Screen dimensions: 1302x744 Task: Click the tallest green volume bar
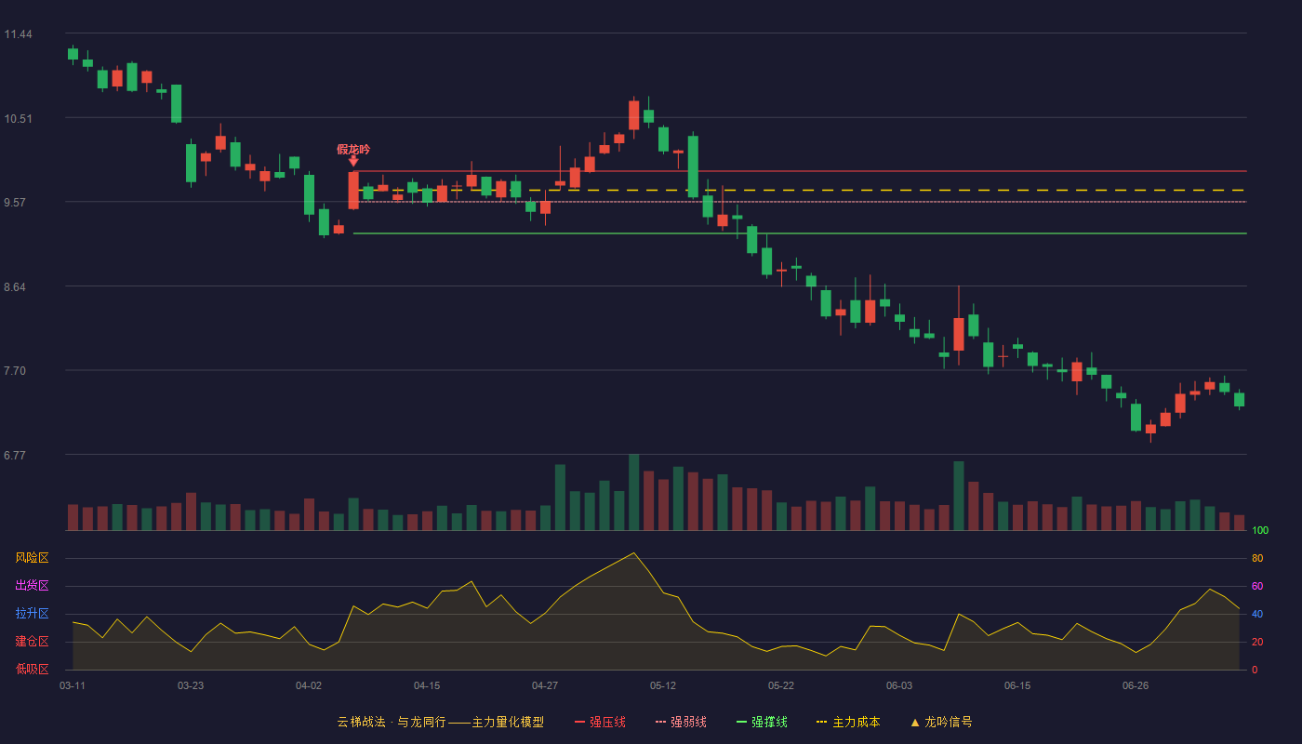(x=634, y=492)
